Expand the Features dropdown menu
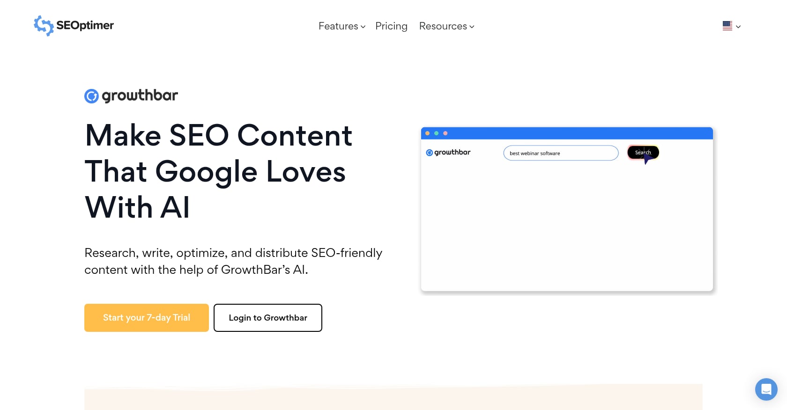This screenshot has width=787, height=410. [x=342, y=26]
